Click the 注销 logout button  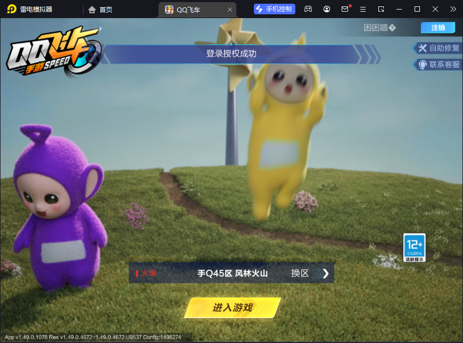(438, 28)
